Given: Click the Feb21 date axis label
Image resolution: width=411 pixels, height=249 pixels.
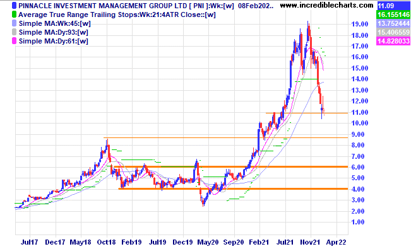Looking at the screenshot, I should 259,242.
